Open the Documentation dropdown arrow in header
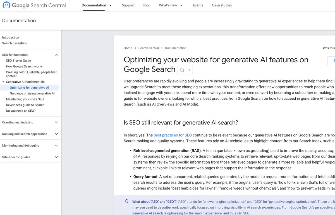335x215 pixels. click(110, 5)
